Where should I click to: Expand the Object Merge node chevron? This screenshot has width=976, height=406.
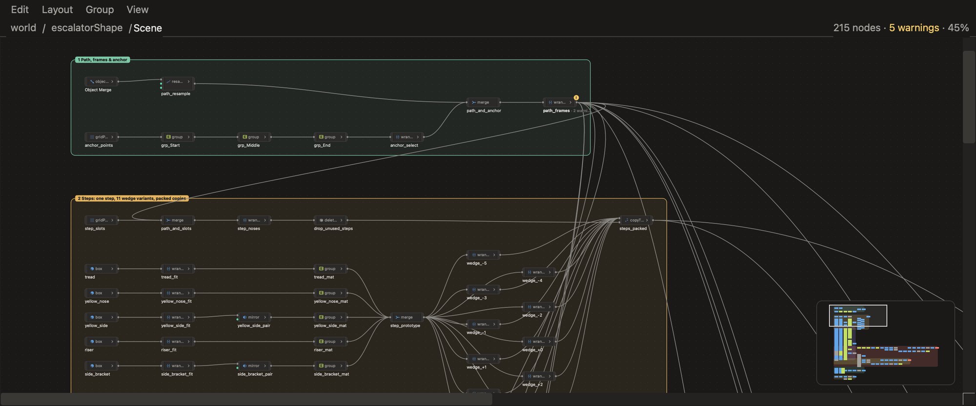(x=112, y=81)
